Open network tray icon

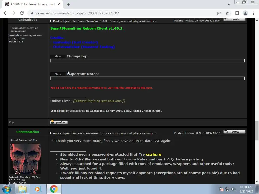point(227,189)
